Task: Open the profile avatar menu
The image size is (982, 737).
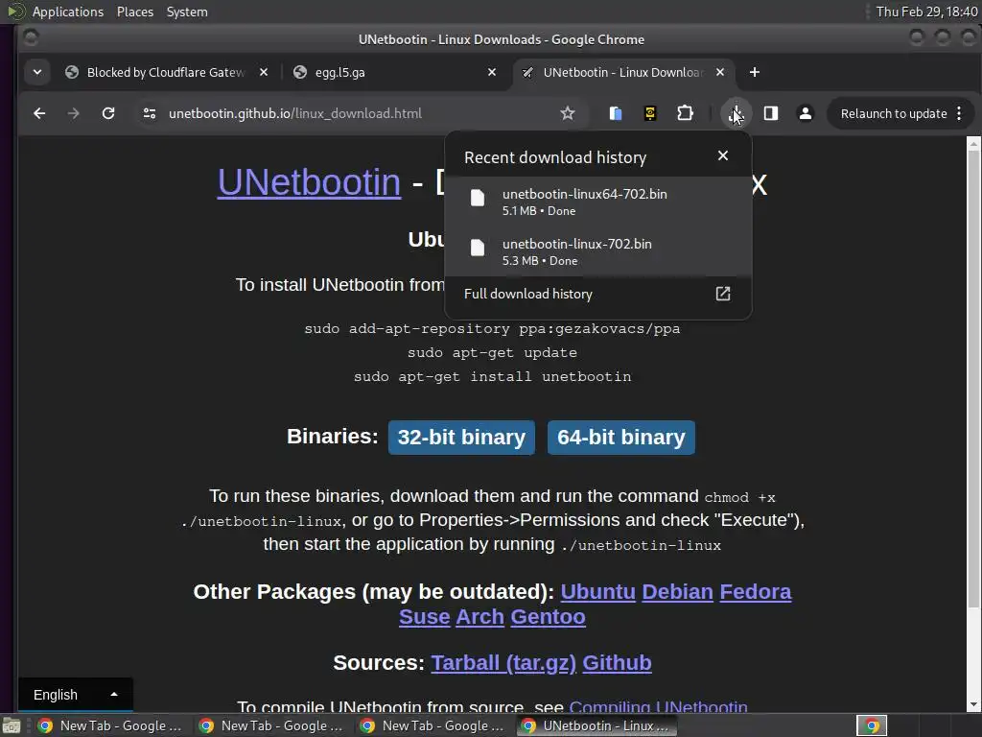Action: coord(806,113)
